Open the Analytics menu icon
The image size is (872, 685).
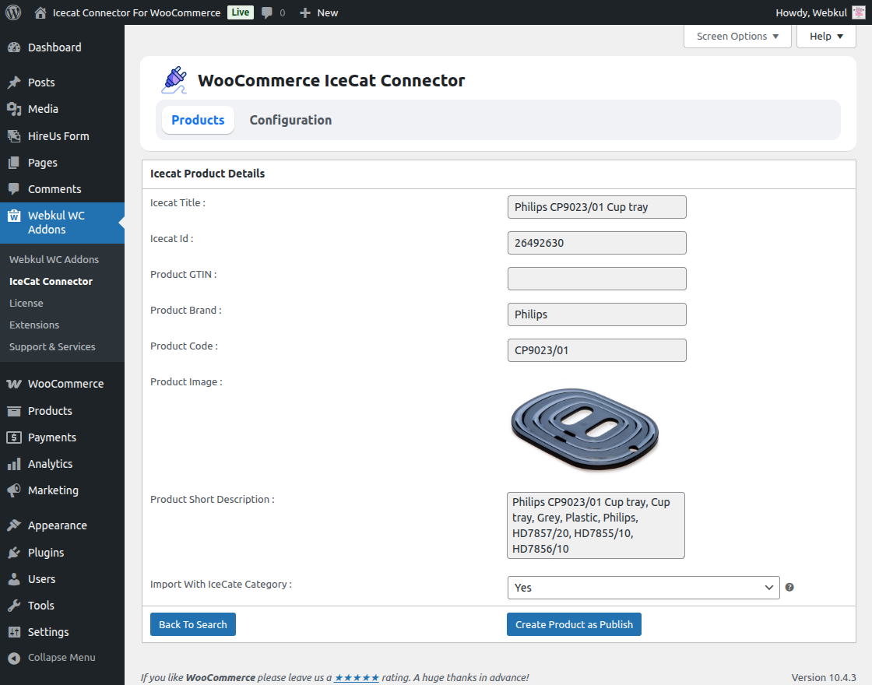[14, 464]
